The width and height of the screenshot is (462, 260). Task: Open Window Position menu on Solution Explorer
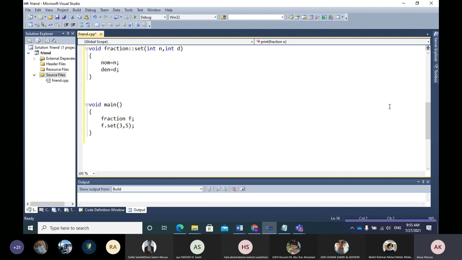point(63,34)
